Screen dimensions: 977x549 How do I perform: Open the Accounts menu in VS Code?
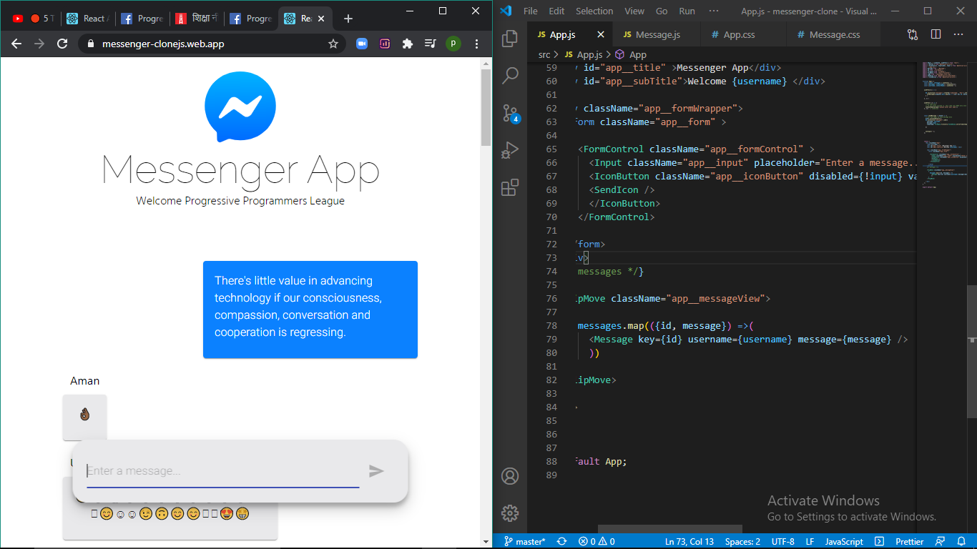(510, 476)
